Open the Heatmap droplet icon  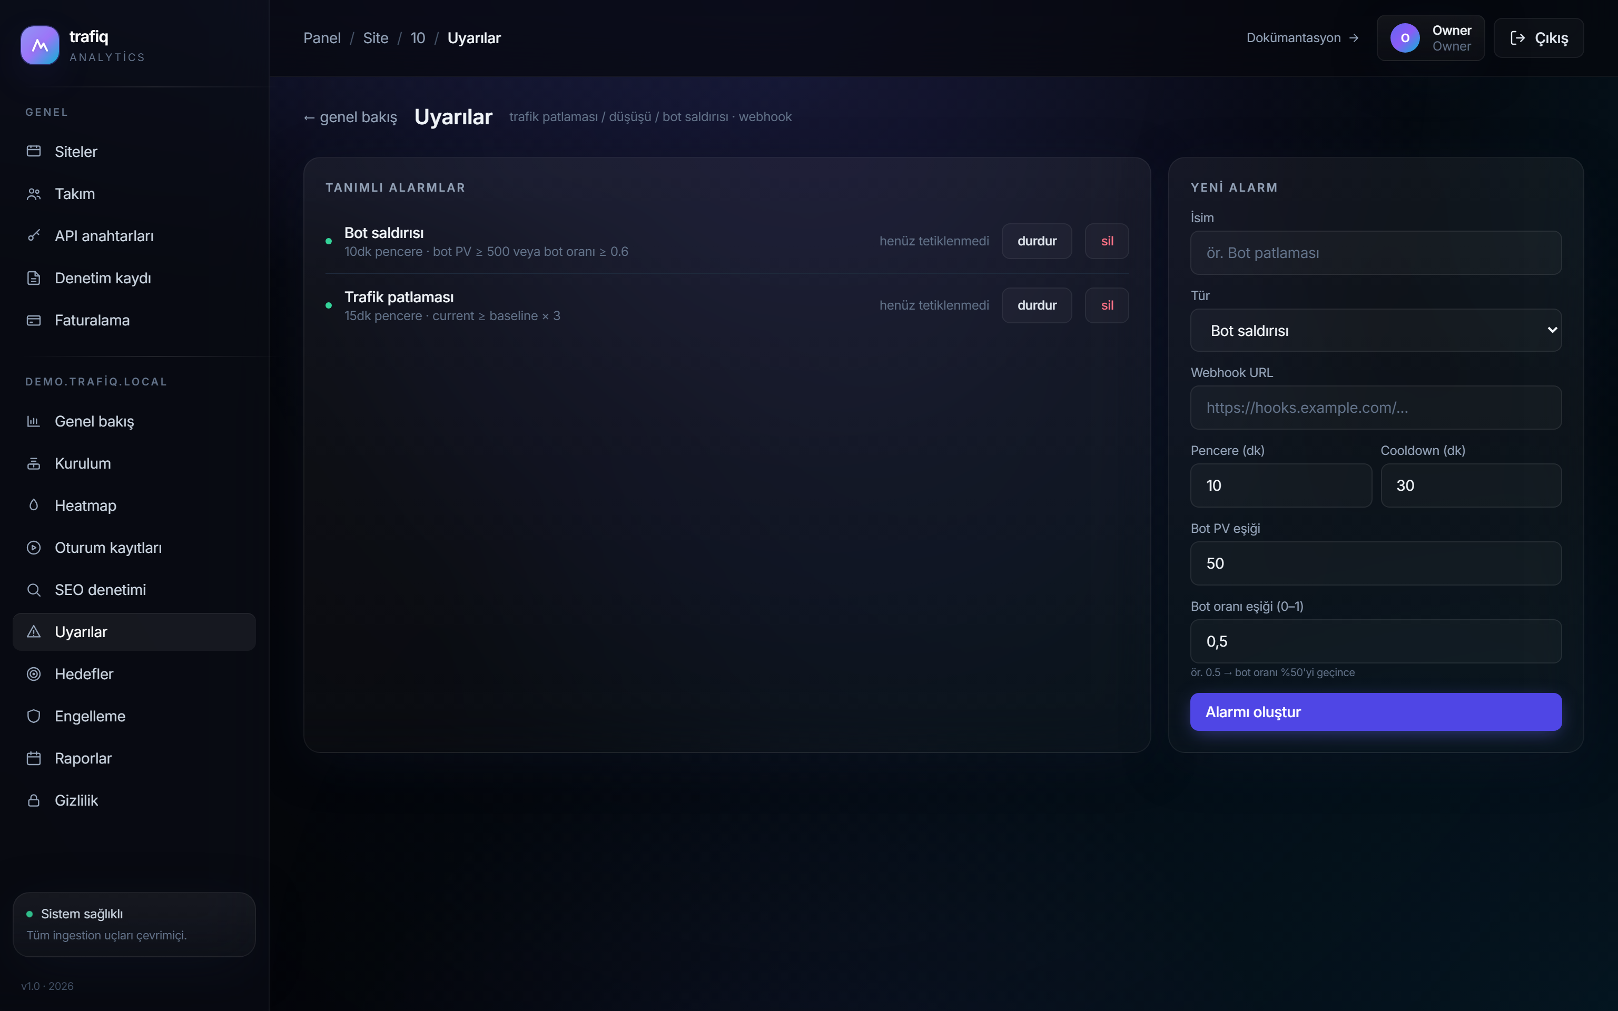33,505
